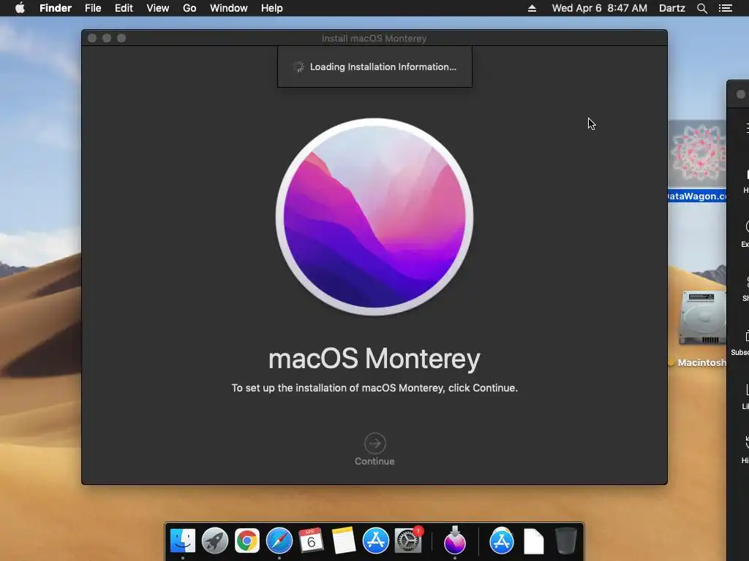This screenshot has width=749, height=561.
Task: Launch Google Chrome from the Dock
Action: click(247, 541)
